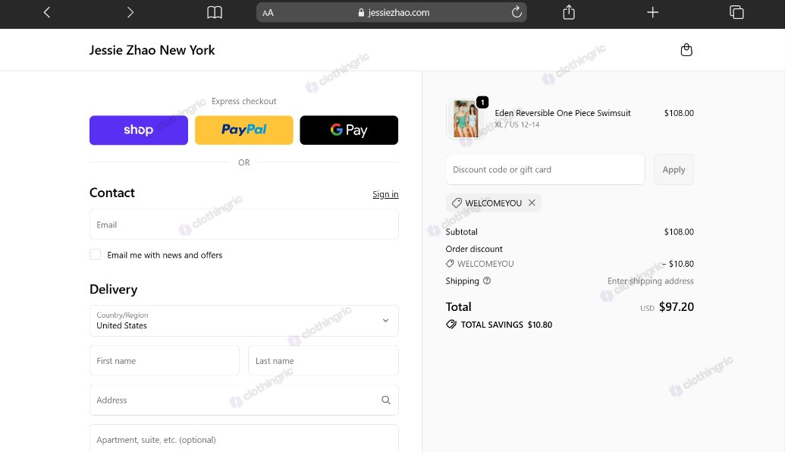The height and width of the screenshot is (452, 785).
Task: Click the First name field
Action: (165, 360)
